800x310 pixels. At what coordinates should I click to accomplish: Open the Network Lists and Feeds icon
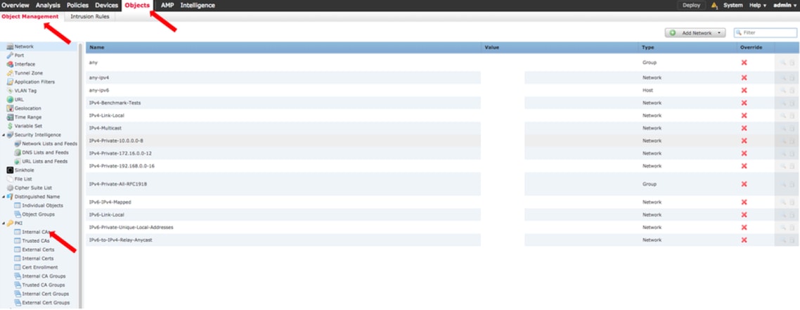point(18,144)
